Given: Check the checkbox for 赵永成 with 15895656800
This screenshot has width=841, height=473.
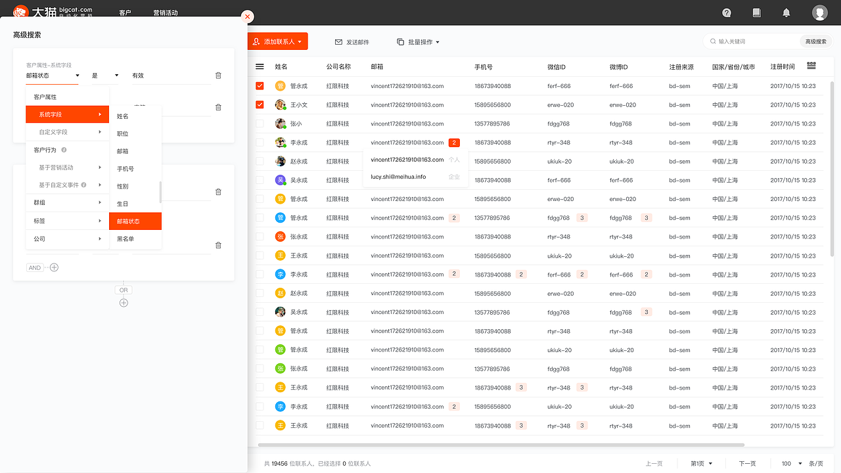Looking at the screenshot, I should tap(260, 161).
